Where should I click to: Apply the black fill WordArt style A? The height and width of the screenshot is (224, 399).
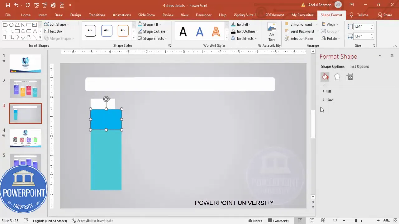point(183,31)
